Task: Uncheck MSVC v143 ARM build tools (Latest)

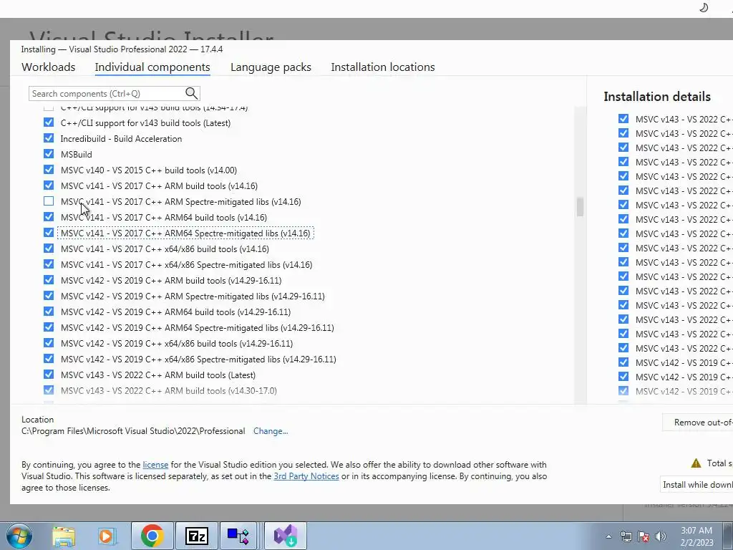Action: (49, 374)
